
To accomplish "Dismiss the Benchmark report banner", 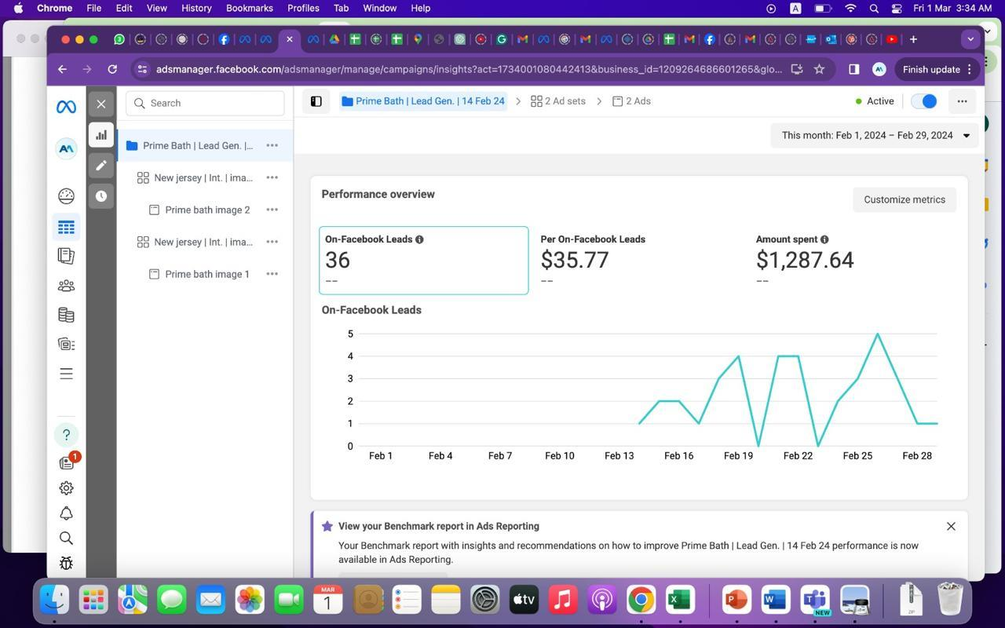I will click(951, 526).
